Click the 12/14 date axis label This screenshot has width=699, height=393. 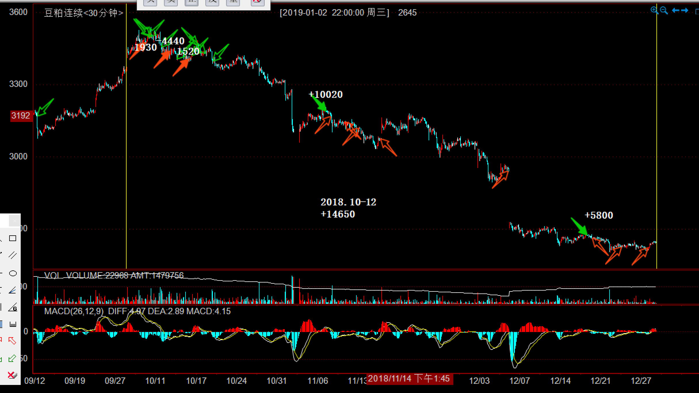click(560, 381)
